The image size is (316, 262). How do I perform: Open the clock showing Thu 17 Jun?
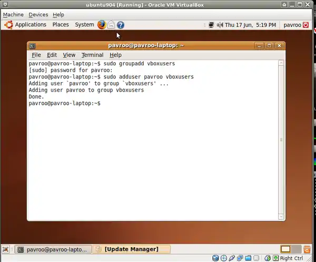[251, 25]
